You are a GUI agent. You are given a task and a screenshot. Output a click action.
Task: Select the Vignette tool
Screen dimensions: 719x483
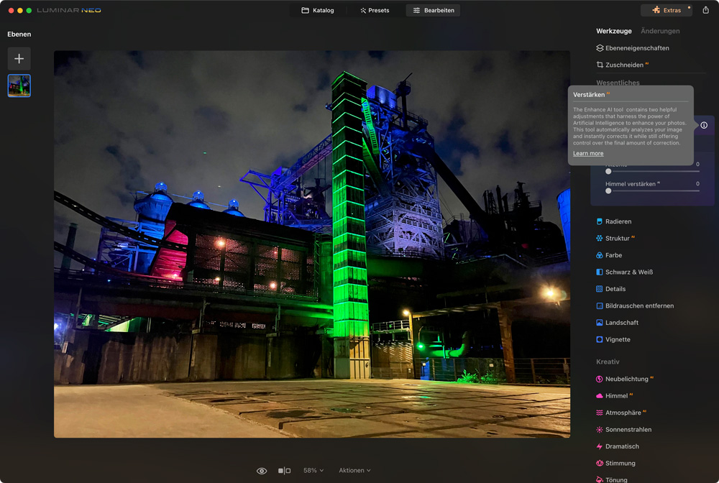click(x=617, y=339)
